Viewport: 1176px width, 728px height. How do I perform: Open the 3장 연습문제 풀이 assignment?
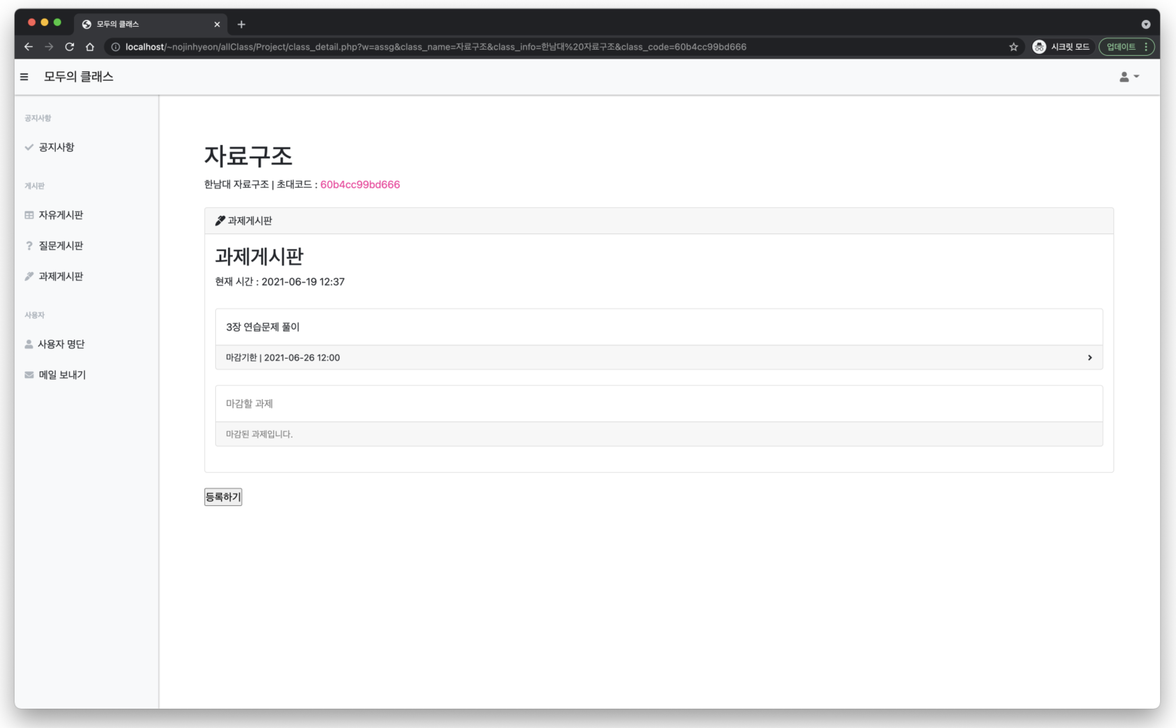(x=263, y=327)
